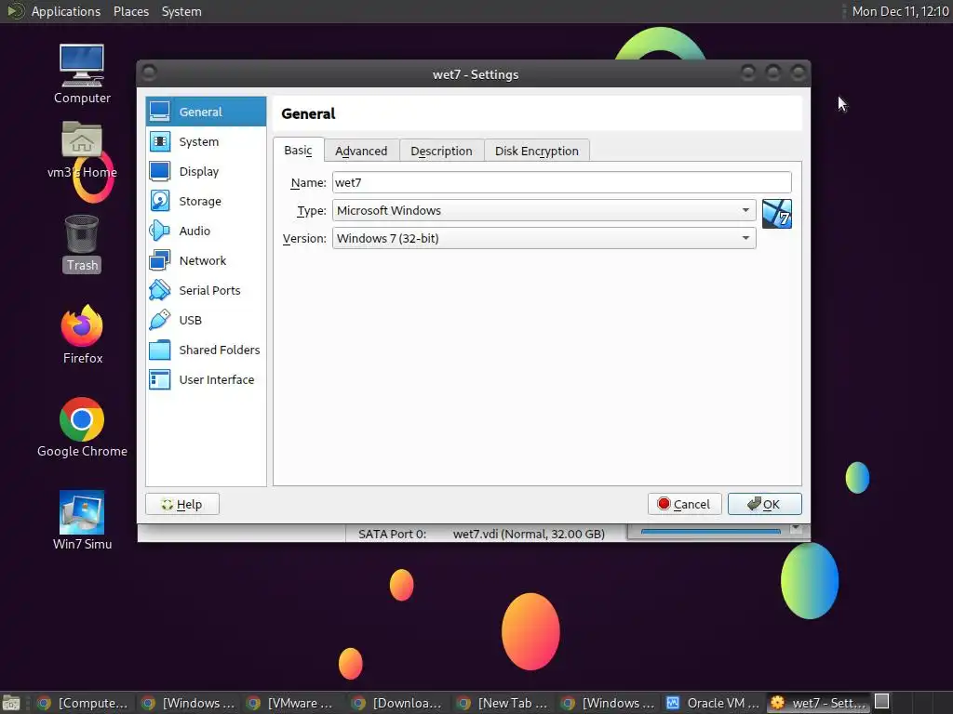Switch to the Basic tab
The height and width of the screenshot is (714, 953).
(299, 150)
